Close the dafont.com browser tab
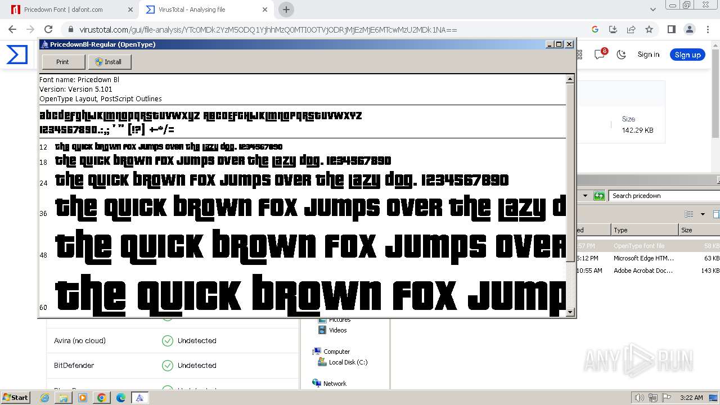The height and width of the screenshot is (405, 720). [x=130, y=10]
